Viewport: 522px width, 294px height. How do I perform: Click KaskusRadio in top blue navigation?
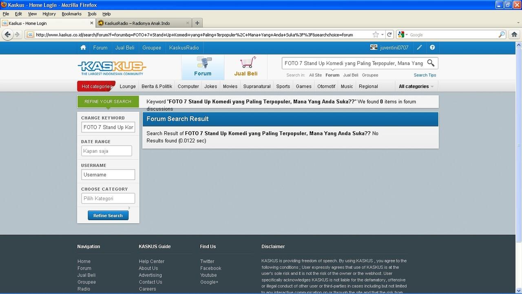pos(184,48)
